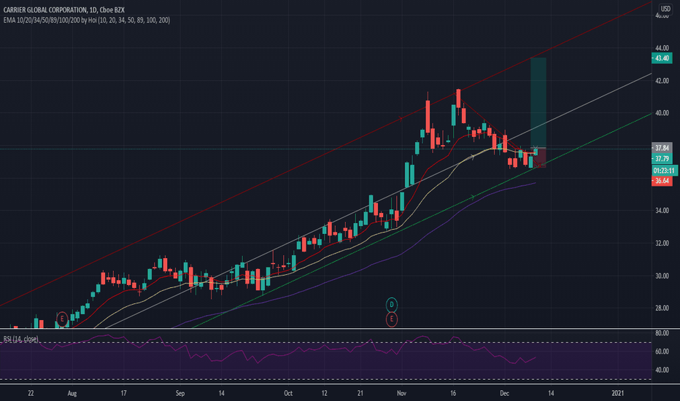The height and width of the screenshot is (401, 680).
Task: Click the 28.00 price axis label
Action: (x=662, y=308)
